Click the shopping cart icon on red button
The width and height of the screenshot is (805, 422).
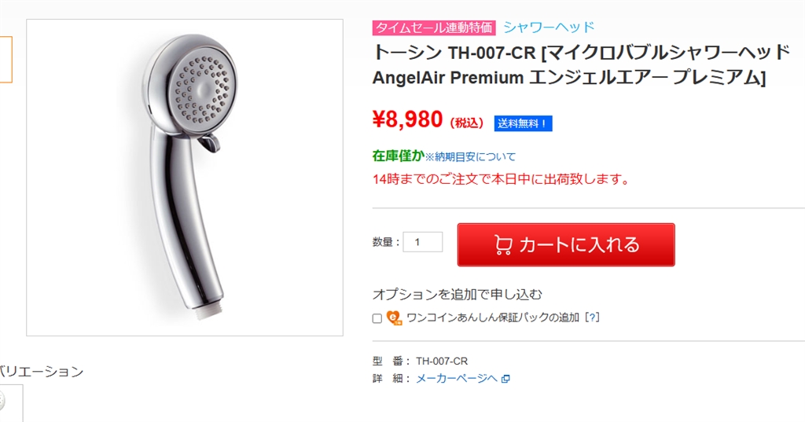[x=503, y=245]
